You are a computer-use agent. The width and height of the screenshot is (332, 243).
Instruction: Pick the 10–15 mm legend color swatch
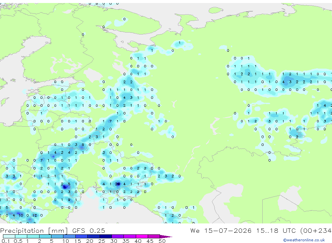pos(69,236)
